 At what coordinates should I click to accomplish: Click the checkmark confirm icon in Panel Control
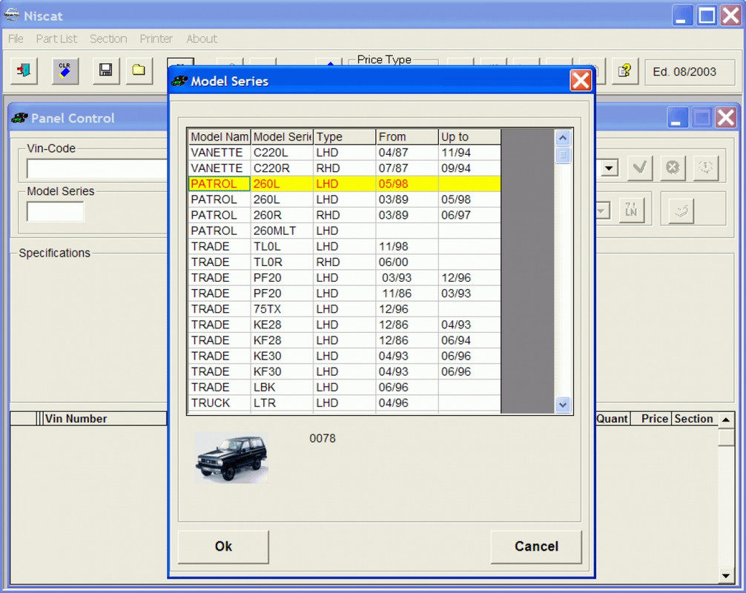640,168
